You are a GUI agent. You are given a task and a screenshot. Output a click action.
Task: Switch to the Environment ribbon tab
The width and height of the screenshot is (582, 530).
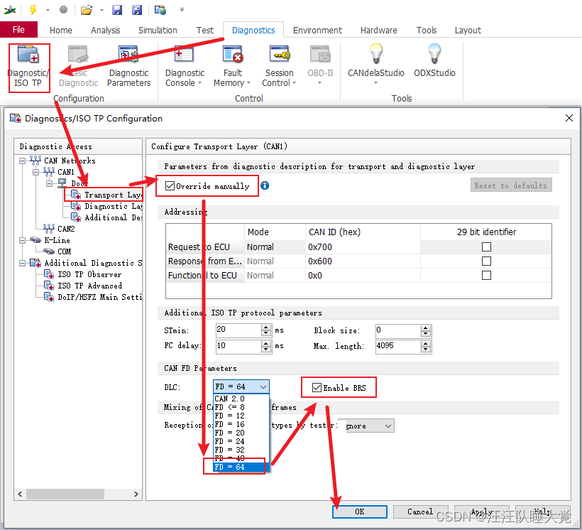317,30
